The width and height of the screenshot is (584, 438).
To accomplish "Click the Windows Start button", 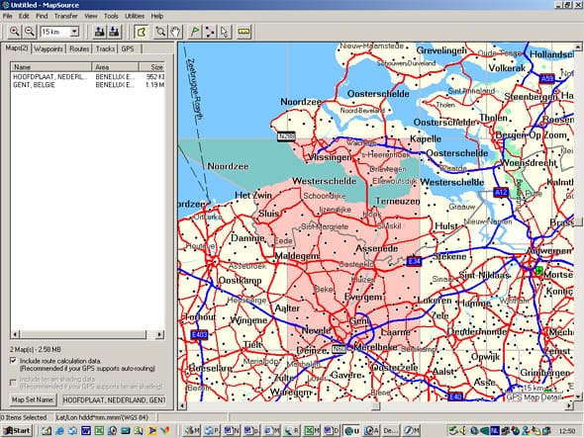I will point(17,431).
